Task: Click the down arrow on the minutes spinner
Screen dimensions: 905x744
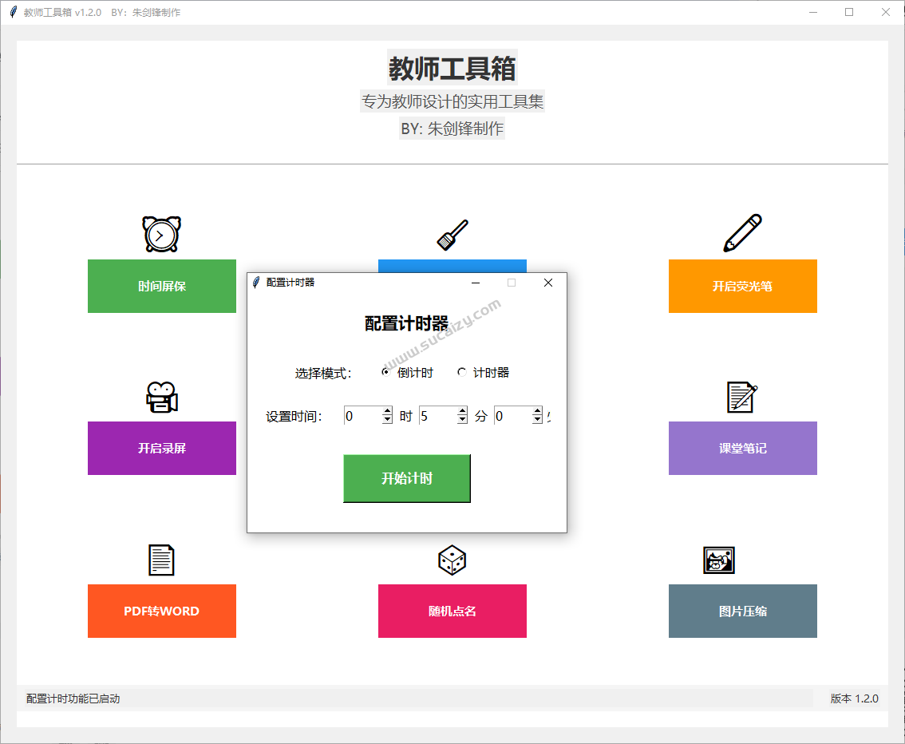Action: pos(463,420)
